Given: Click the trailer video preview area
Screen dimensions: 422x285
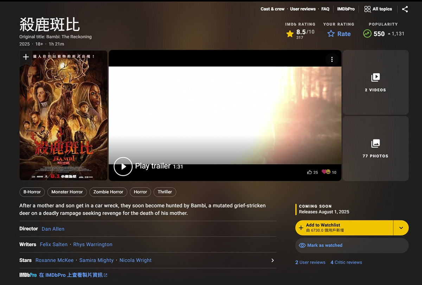Looking at the screenshot, I should [x=225, y=115].
